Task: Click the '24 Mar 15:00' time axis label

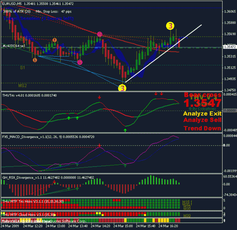Action: click(x=123, y=226)
